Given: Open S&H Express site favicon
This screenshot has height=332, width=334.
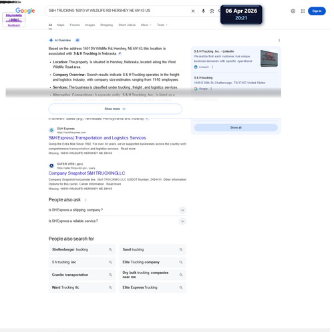Looking at the screenshot, I should pos(51,130).
